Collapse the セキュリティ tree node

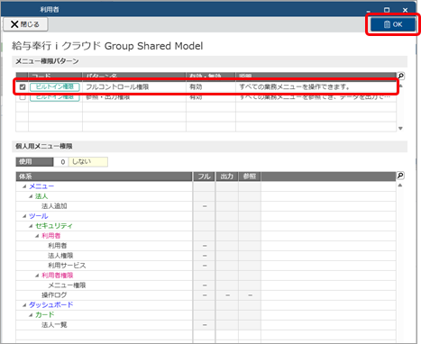click(x=31, y=226)
